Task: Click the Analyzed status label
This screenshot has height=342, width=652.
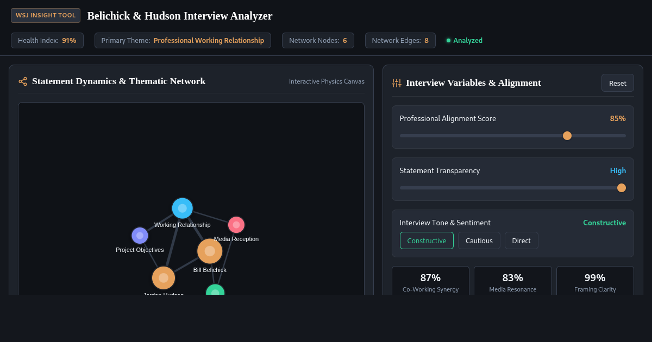Action: pos(468,40)
